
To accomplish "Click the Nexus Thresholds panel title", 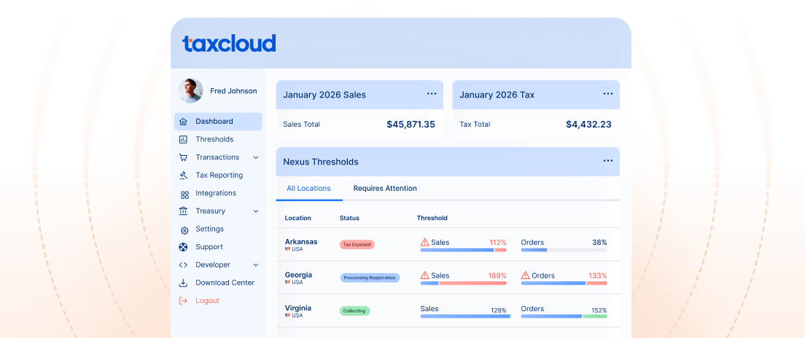I will pyautogui.click(x=321, y=162).
